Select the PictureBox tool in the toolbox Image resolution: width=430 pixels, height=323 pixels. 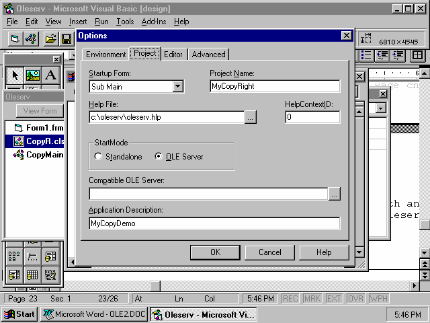32,75
